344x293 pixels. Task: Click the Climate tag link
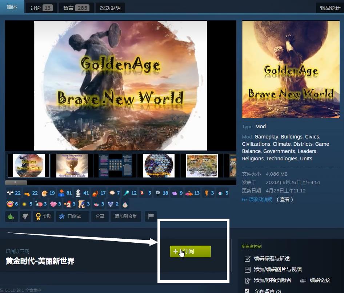pos(282,144)
